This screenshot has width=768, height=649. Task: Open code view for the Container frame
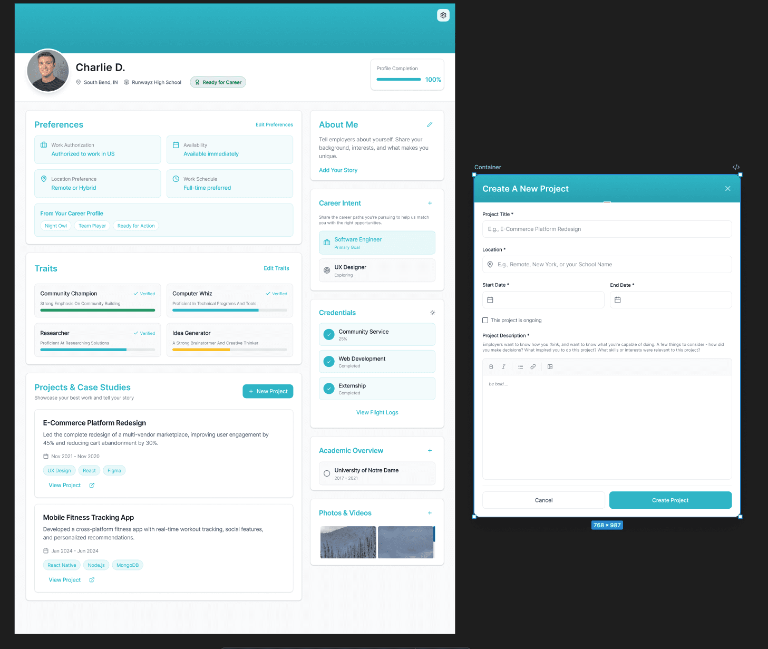coord(736,167)
